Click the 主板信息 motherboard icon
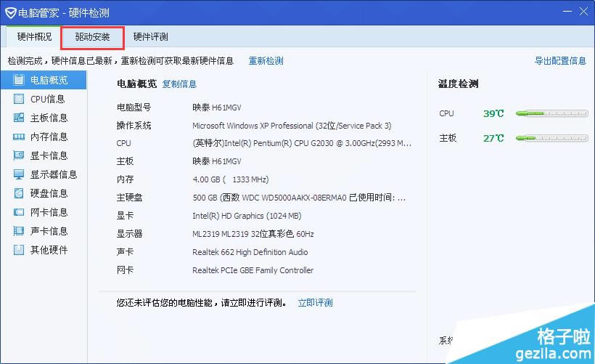Viewport: 595px width, 364px height. (x=19, y=118)
